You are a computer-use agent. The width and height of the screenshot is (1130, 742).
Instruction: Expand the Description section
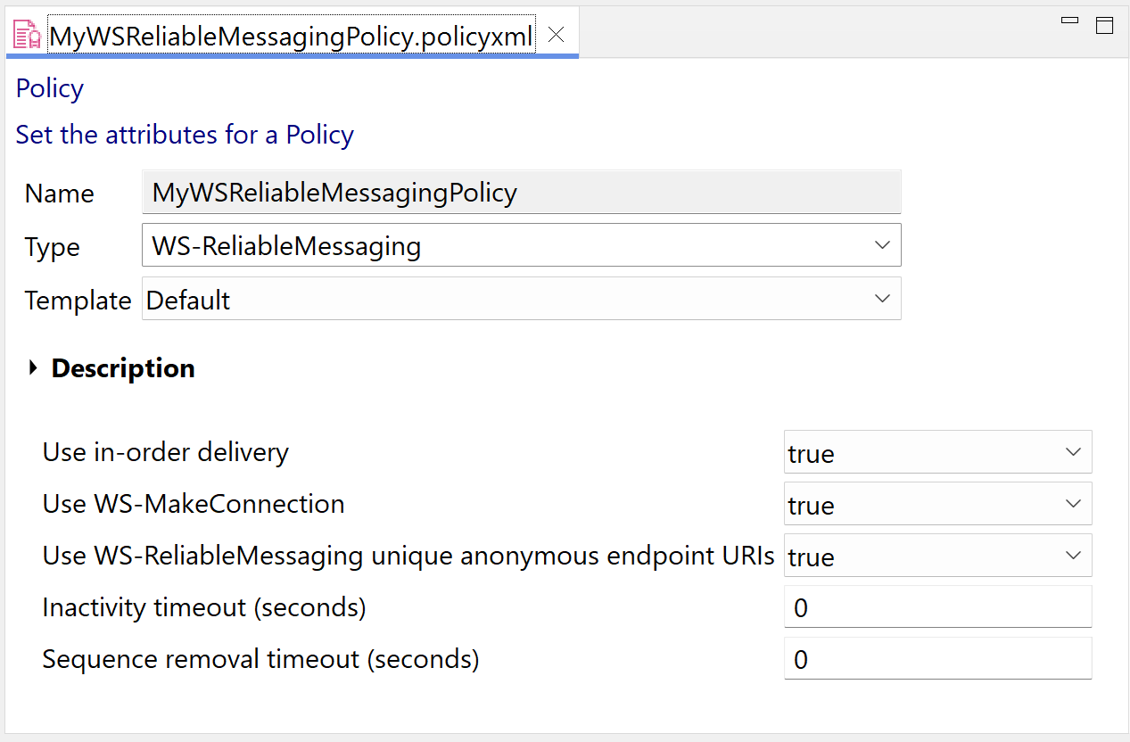34,367
